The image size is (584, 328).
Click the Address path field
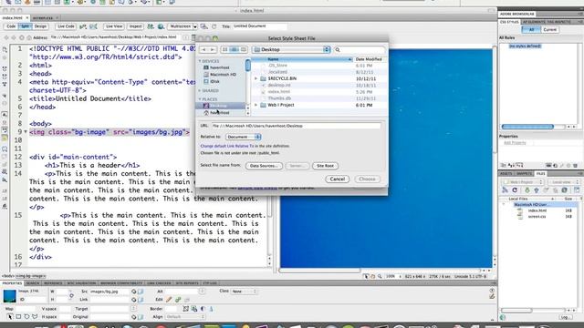(x=116, y=37)
